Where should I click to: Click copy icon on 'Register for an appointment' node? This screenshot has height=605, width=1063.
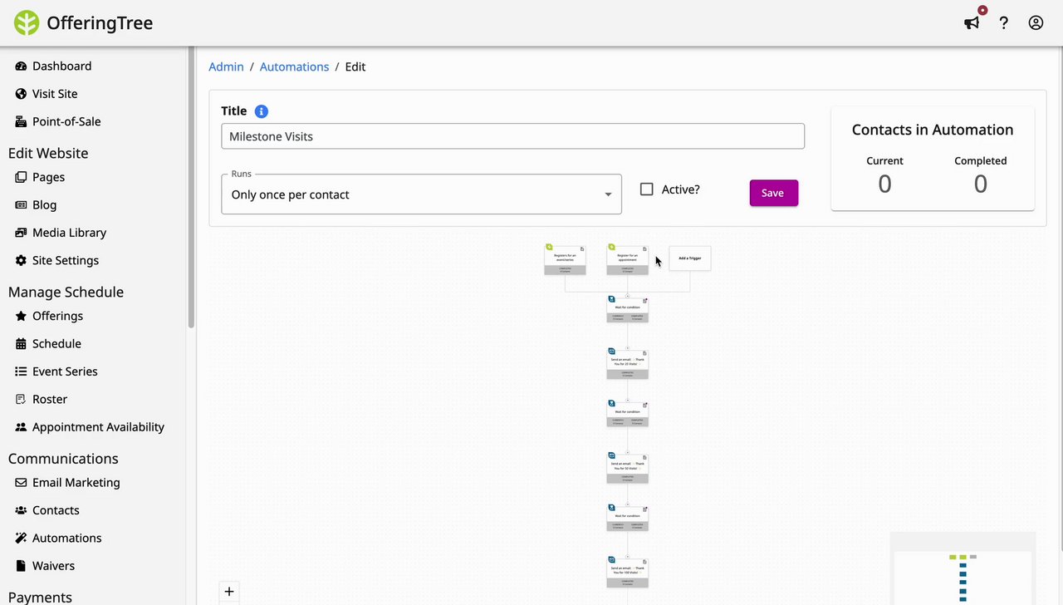pyautogui.click(x=644, y=248)
